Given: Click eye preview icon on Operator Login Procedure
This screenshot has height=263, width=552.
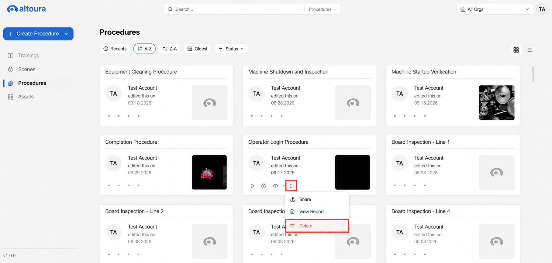Looking at the screenshot, I should point(275,186).
